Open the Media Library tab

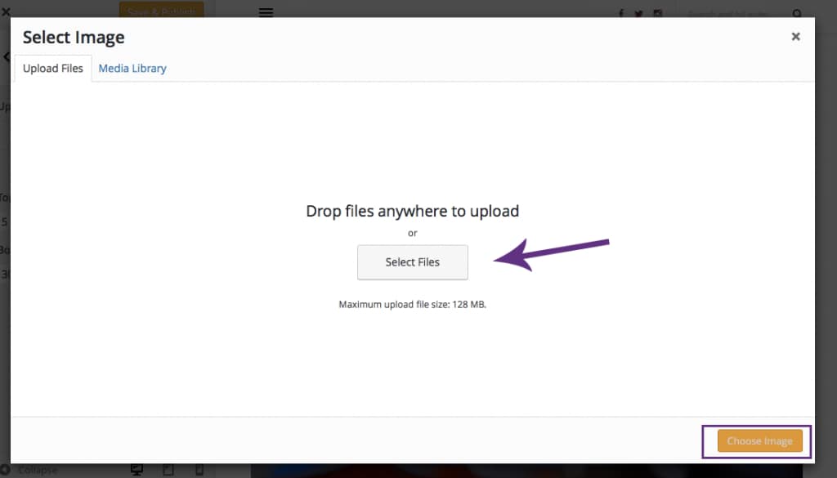click(132, 69)
